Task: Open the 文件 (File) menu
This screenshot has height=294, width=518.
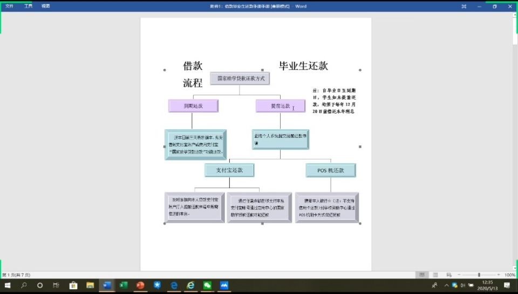Action: [x=9, y=6]
